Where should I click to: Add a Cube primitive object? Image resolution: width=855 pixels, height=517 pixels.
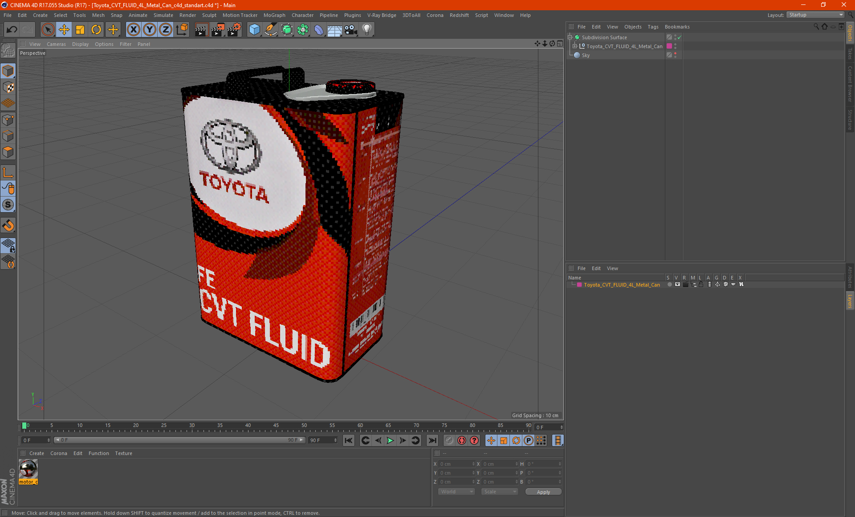254,30
